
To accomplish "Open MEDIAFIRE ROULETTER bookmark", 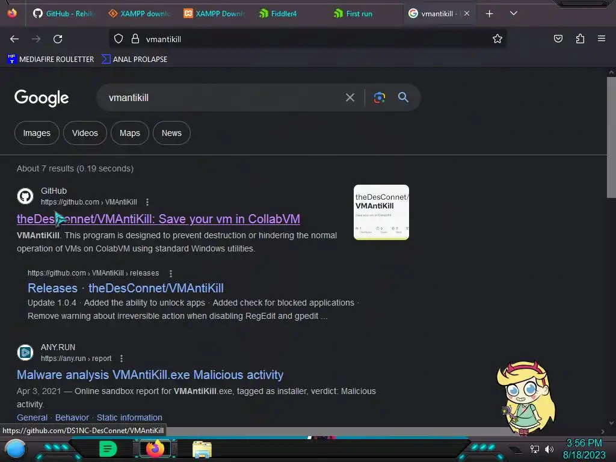I will click(x=51, y=60).
